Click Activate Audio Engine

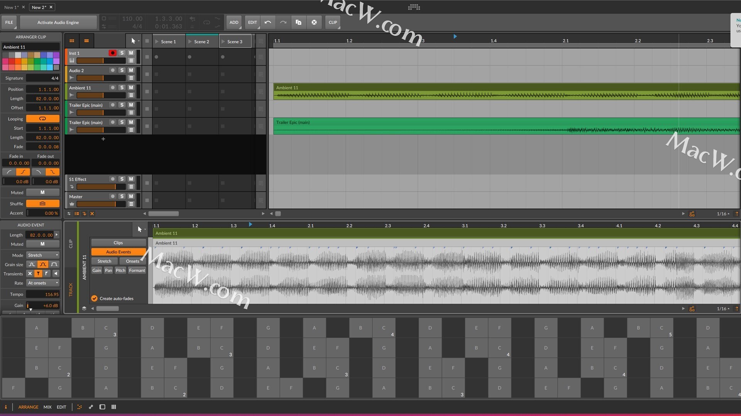point(58,22)
